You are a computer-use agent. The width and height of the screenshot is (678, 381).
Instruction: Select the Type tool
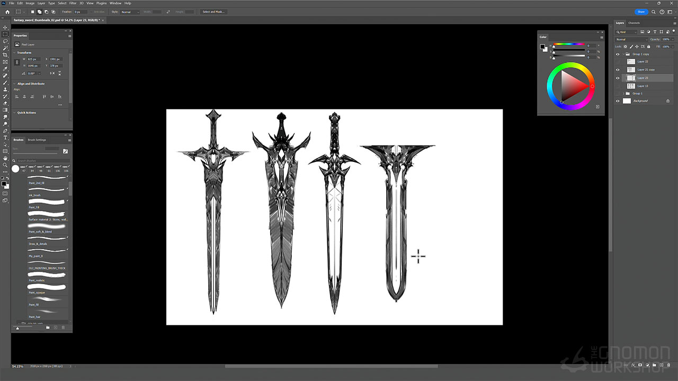click(x=5, y=138)
